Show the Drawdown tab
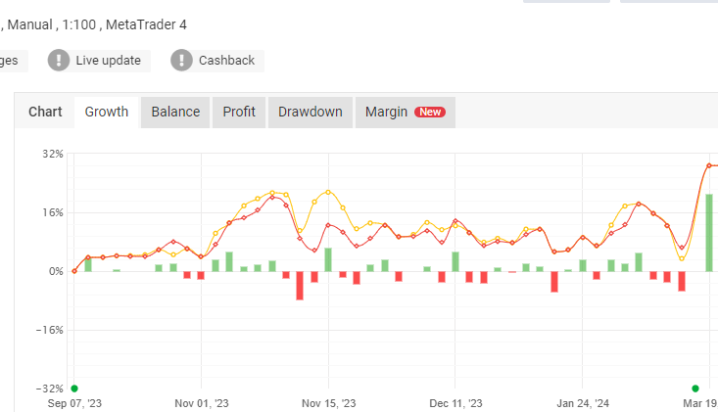Screen dimensions: 718x412 [310, 112]
